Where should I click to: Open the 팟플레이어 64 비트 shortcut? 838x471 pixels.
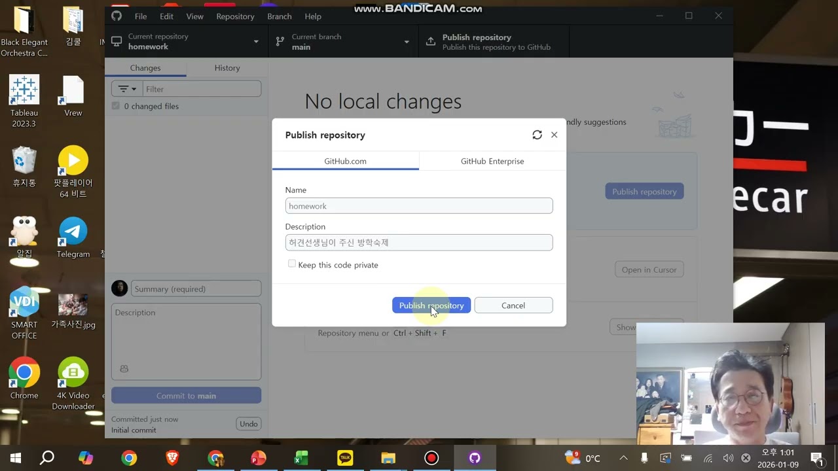pos(73,172)
